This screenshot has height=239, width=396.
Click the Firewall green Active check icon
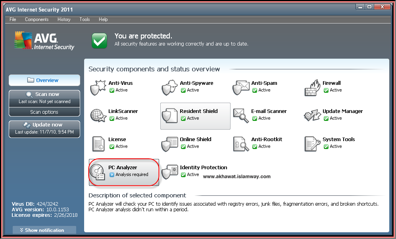tap(326, 90)
